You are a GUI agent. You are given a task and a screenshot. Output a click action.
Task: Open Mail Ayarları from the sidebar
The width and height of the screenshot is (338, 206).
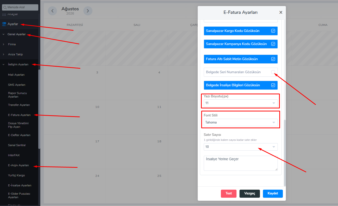click(16, 75)
